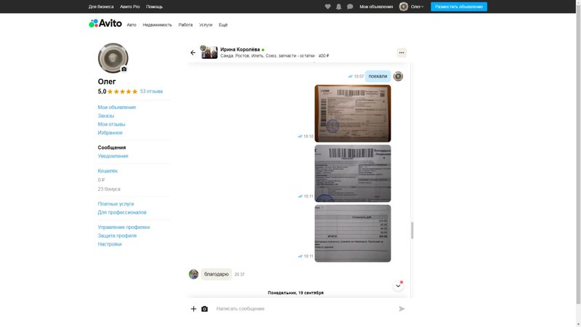Image resolution: width=581 pixels, height=327 pixels.
Task: Open favorites heart icon in top bar
Action: pos(328,7)
